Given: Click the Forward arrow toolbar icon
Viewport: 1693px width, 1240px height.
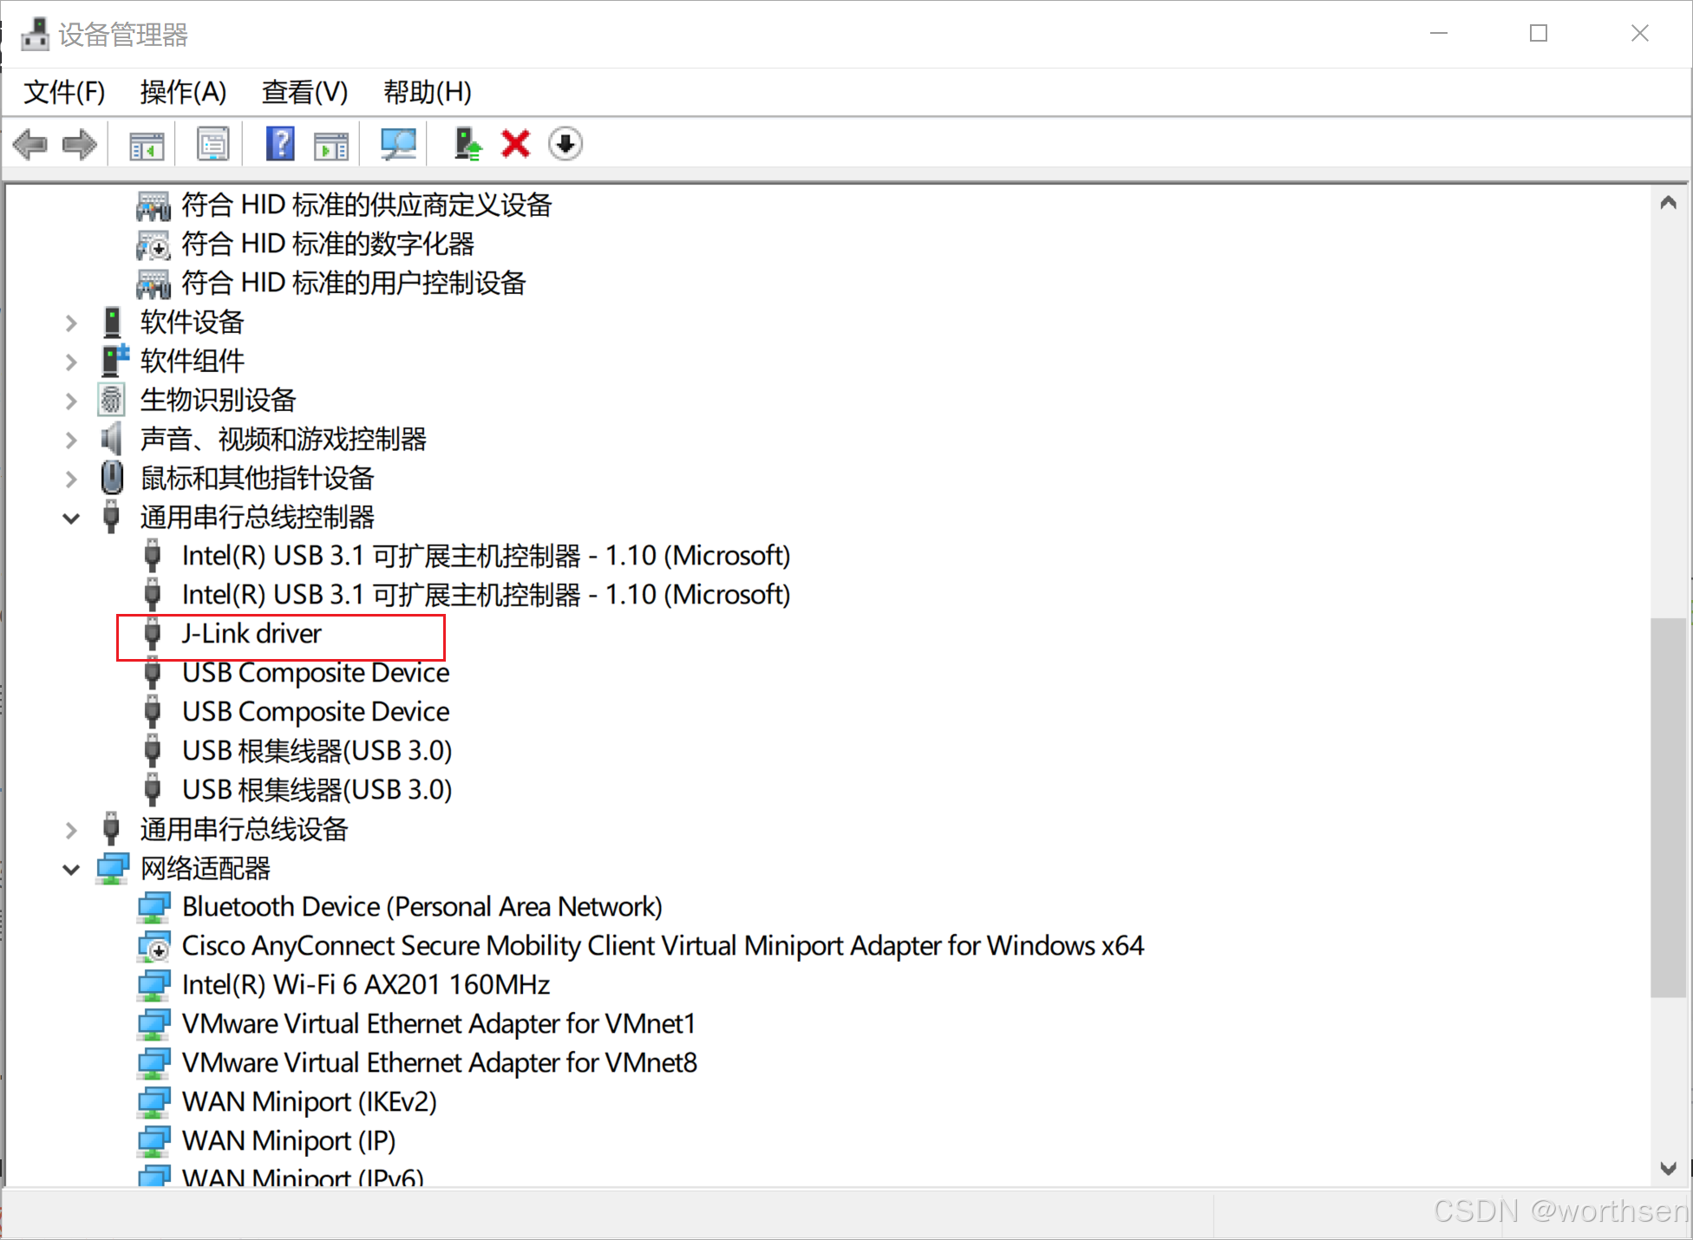Looking at the screenshot, I should click(x=80, y=144).
